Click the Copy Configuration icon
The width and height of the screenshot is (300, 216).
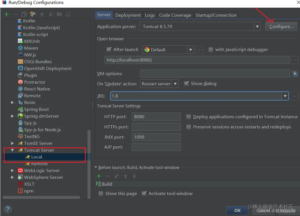[x=24, y=14]
